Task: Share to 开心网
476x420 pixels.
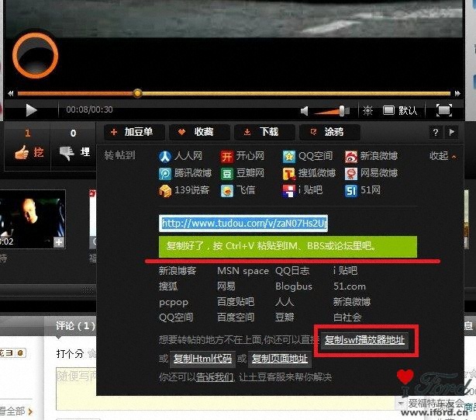Action: point(242,156)
